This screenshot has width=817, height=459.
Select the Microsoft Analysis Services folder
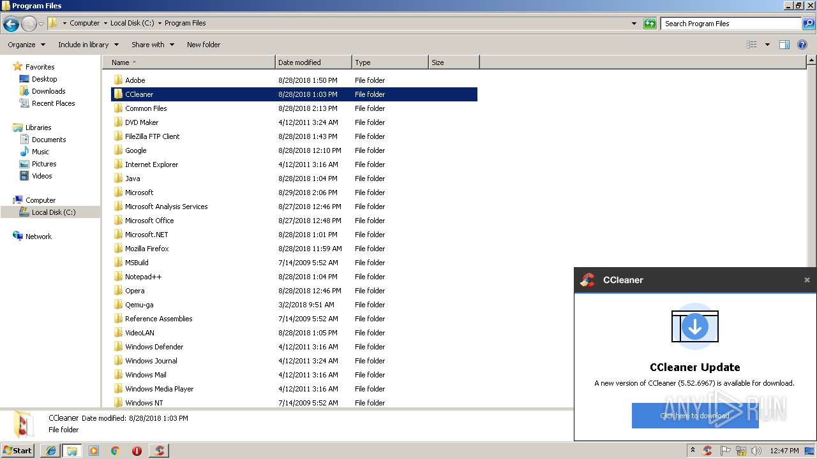pyautogui.click(x=166, y=207)
